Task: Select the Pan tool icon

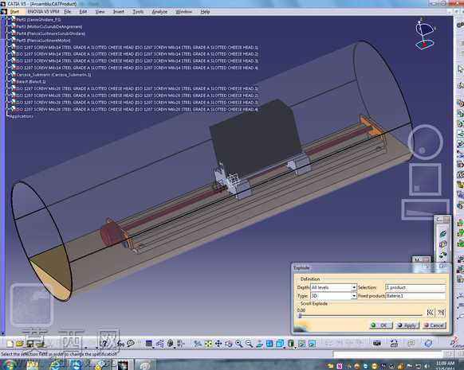Action: [218, 344]
